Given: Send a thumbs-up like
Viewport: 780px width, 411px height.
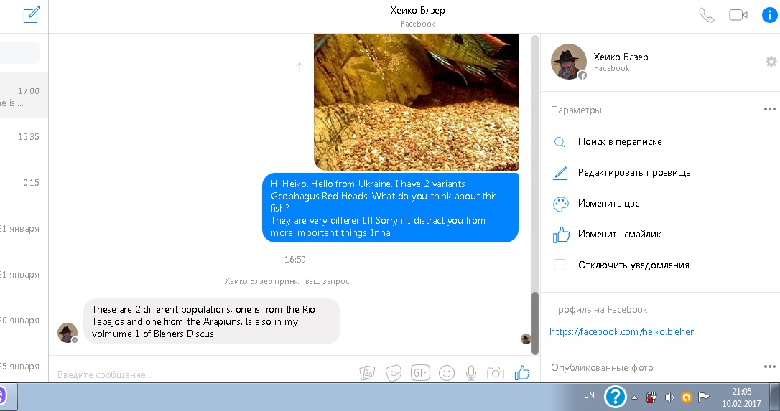Looking at the screenshot, I should [x=522, y=373].
